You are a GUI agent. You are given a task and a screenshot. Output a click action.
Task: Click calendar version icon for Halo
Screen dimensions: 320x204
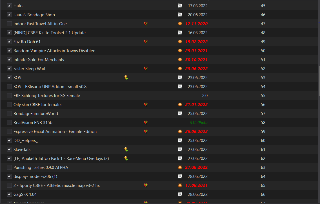[x=180, y=6]
